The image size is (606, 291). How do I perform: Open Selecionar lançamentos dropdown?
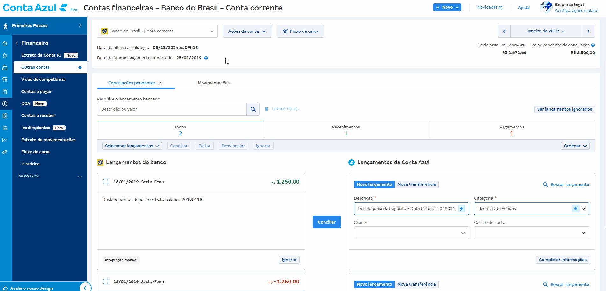click(132, 146)
